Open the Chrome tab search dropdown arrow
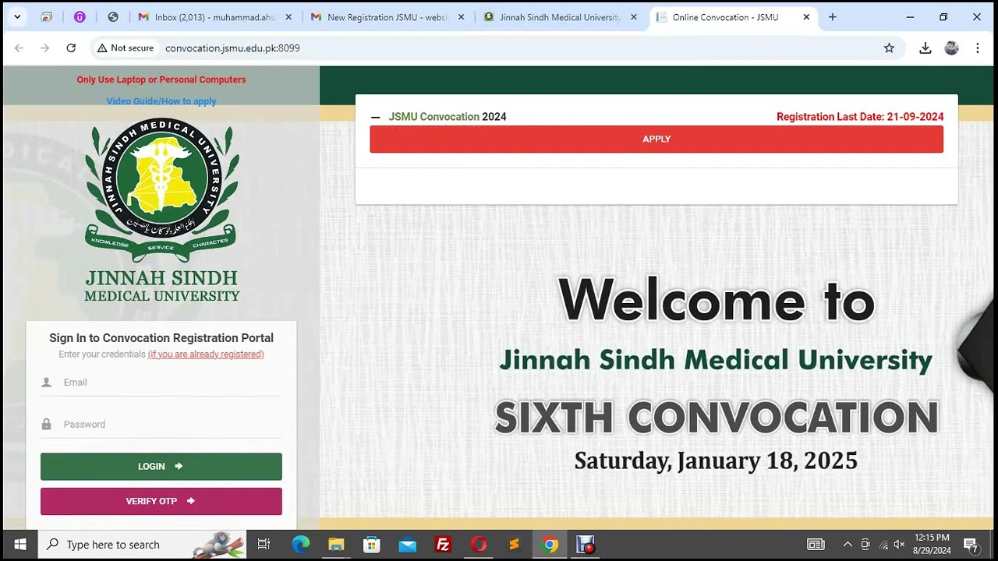 pos(18,16)
